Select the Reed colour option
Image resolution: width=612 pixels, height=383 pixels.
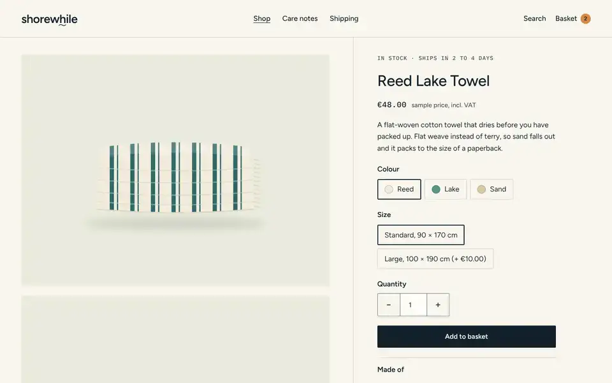tap(399, 189)
